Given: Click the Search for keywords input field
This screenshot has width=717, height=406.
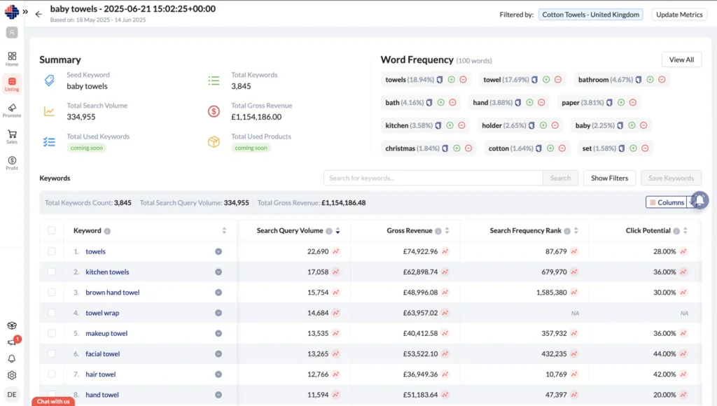Looking at the screenshot, I should click(433, 178).
